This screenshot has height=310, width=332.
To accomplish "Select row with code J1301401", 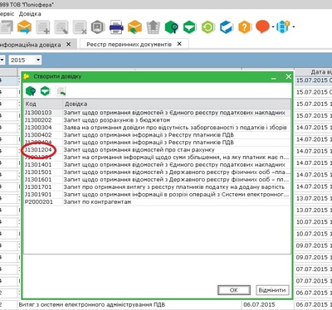I will coord(157,165).
